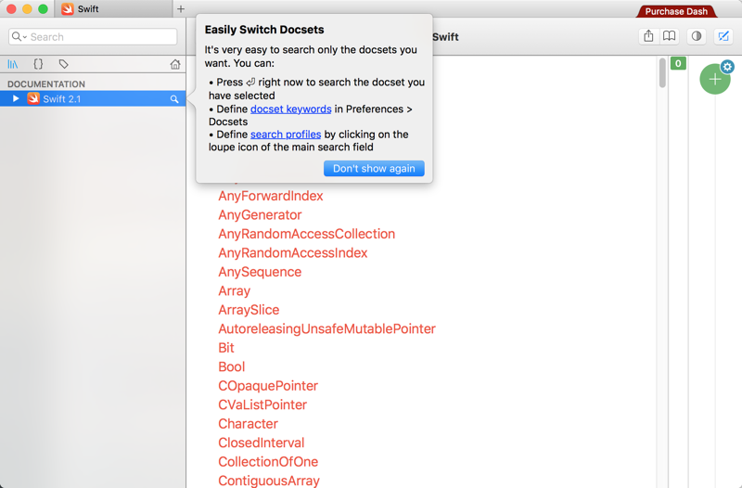The image size is (742, 488).
Task: Open the Bool type link
Action: [231, 366]
